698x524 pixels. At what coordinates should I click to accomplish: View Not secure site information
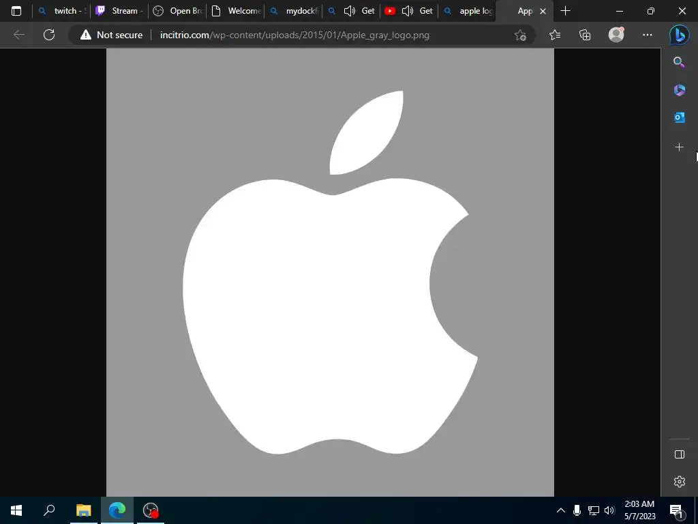pos(111,35)
